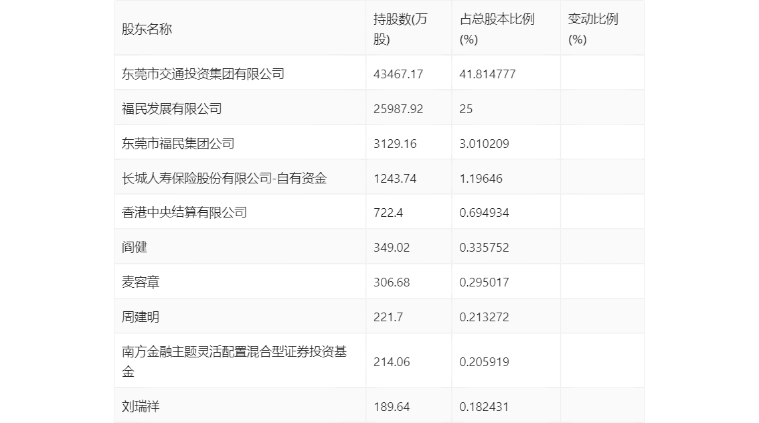The image size is (759, 423).
Task: Select shareholder 刘瑞祥
Action: (141, 406)
